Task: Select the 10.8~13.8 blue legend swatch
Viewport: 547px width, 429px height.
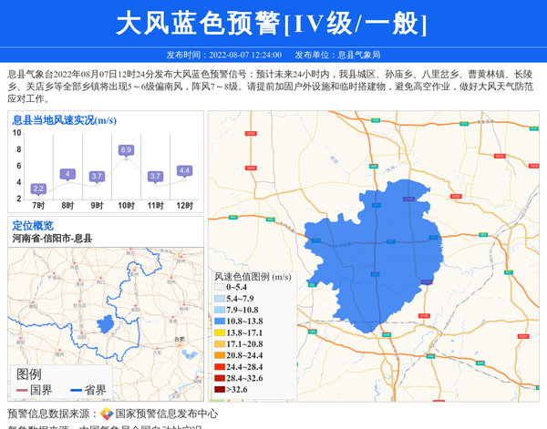Action: click(220, 322)
